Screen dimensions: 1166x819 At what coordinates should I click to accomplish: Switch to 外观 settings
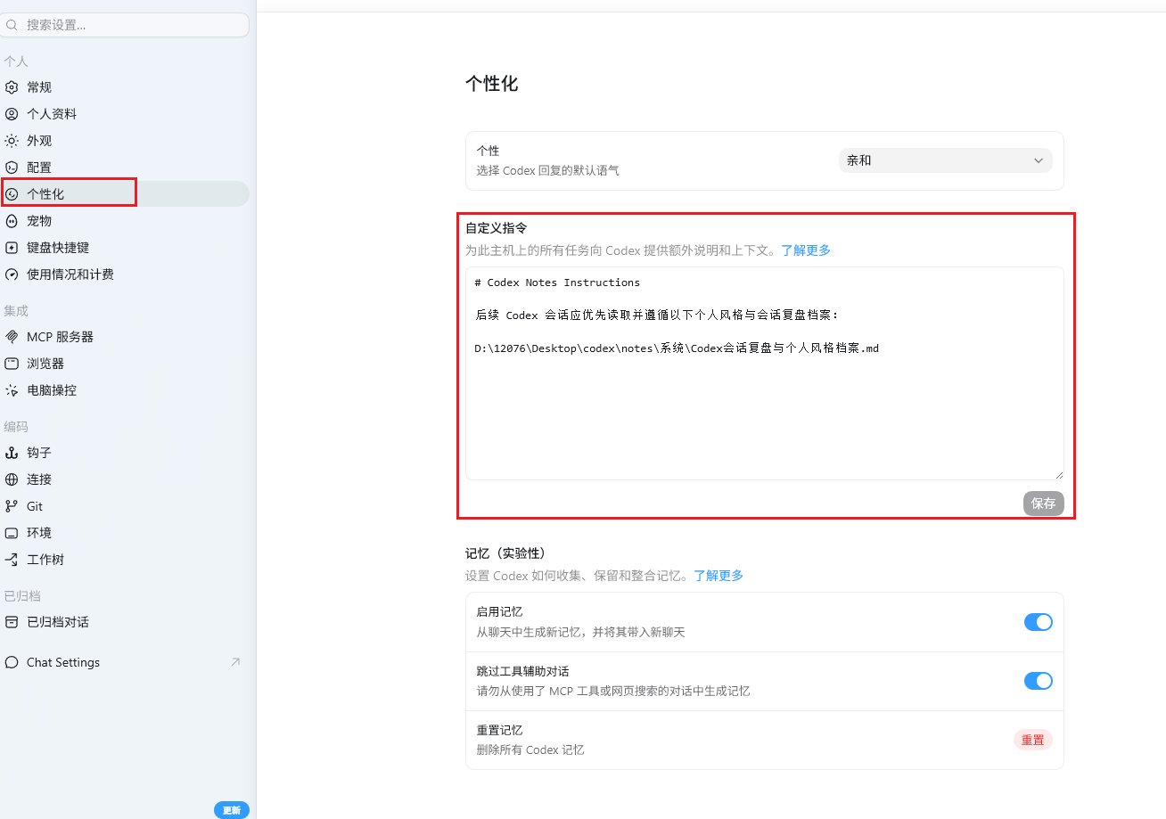(125, 141)
